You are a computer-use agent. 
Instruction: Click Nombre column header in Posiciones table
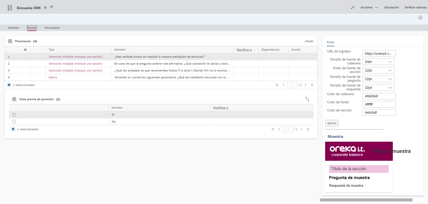(x=172, y=50)
